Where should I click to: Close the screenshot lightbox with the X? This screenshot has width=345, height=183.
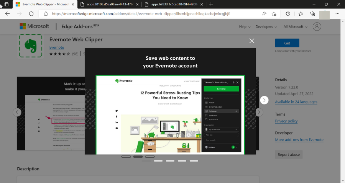(x=252, y=41)
